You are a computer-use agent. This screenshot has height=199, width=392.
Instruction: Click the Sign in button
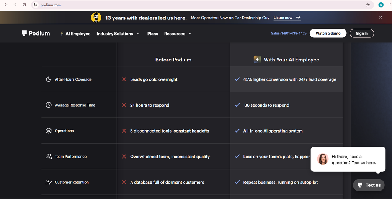coord(362,33)
